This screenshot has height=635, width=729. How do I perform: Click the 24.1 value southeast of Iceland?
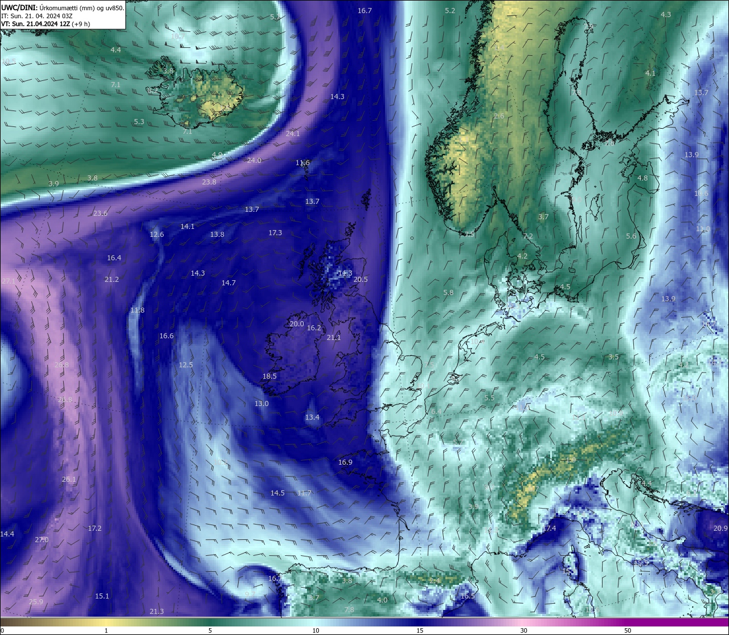click(x=293, y=134)
